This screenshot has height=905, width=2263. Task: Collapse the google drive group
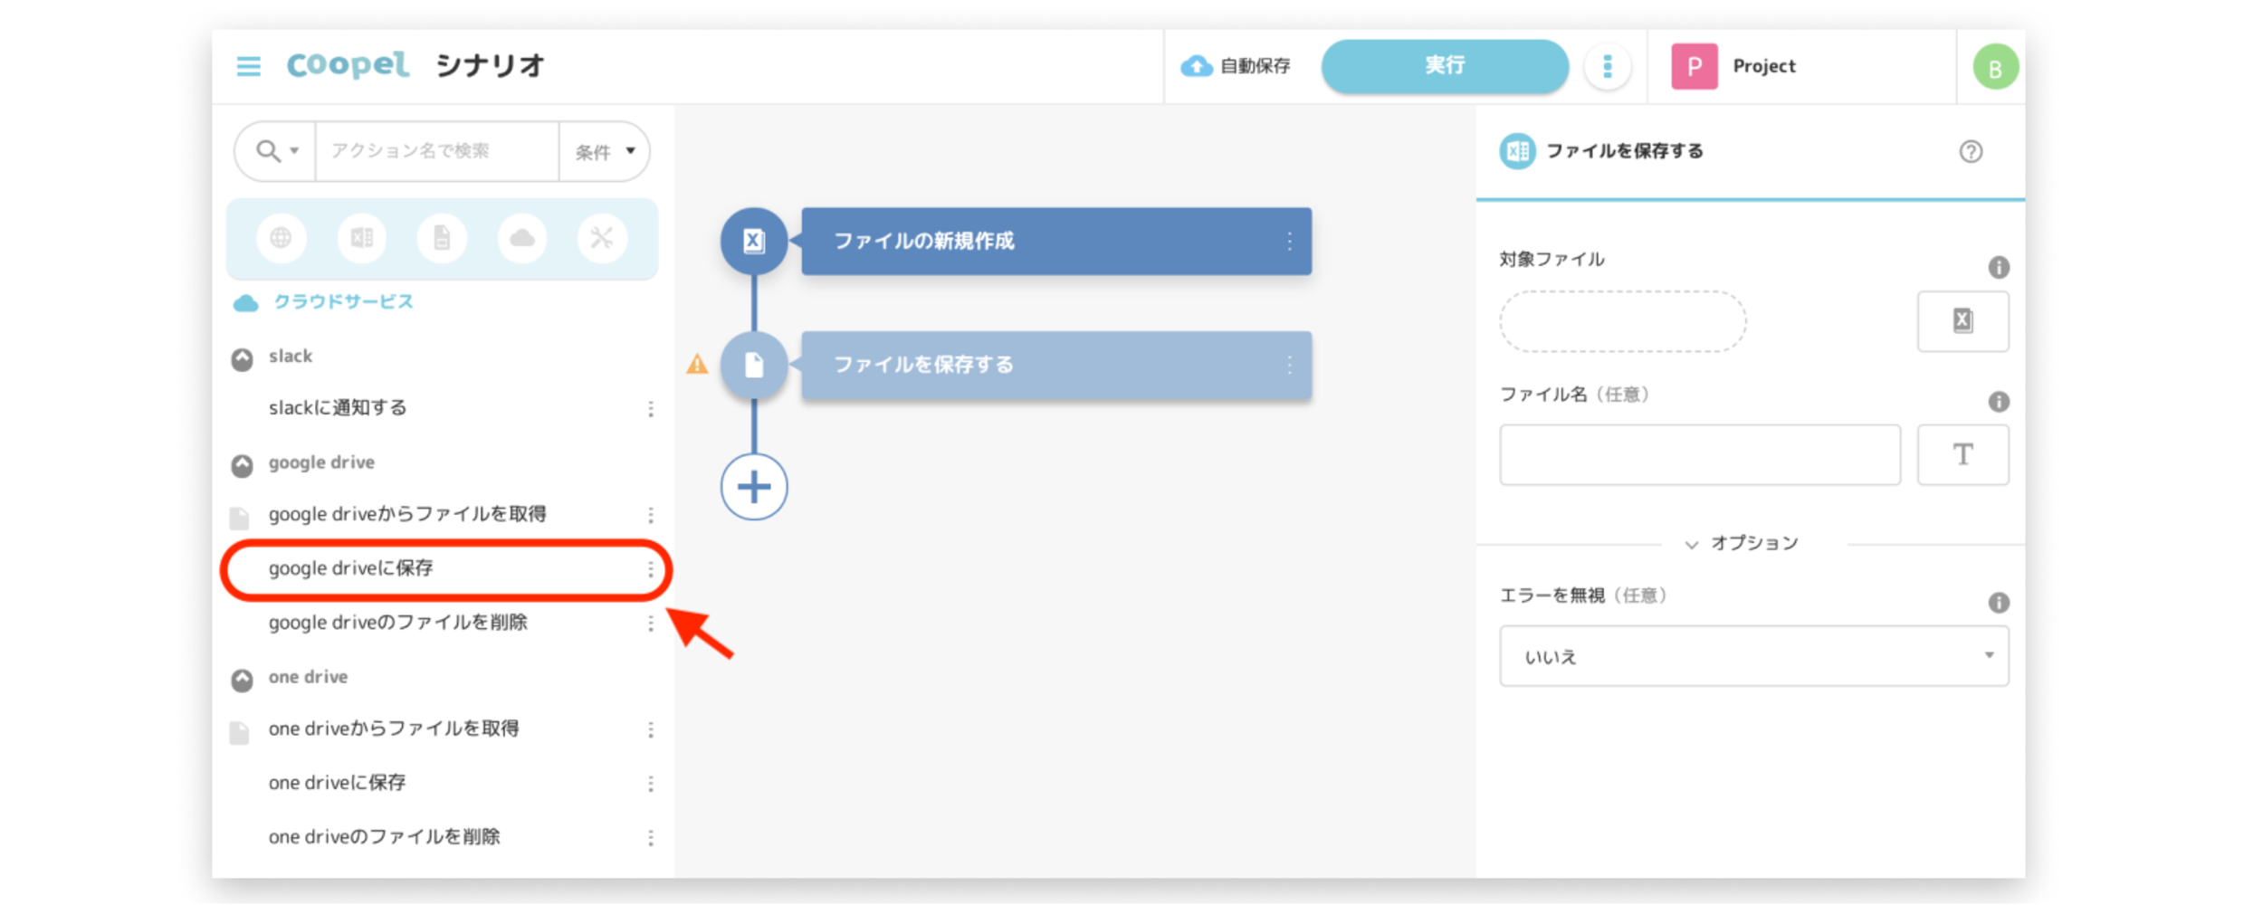tap(242, 465)
